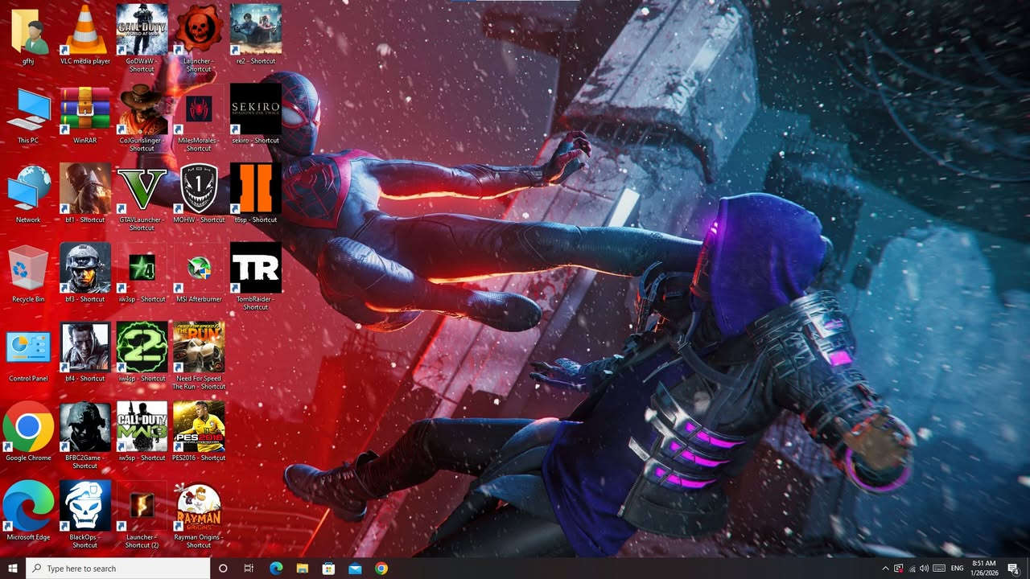Select the Need For Speed The Run shortcut
Image resolution: width=1030 pixels, height=579 pixels.
(x=198, y=347)
